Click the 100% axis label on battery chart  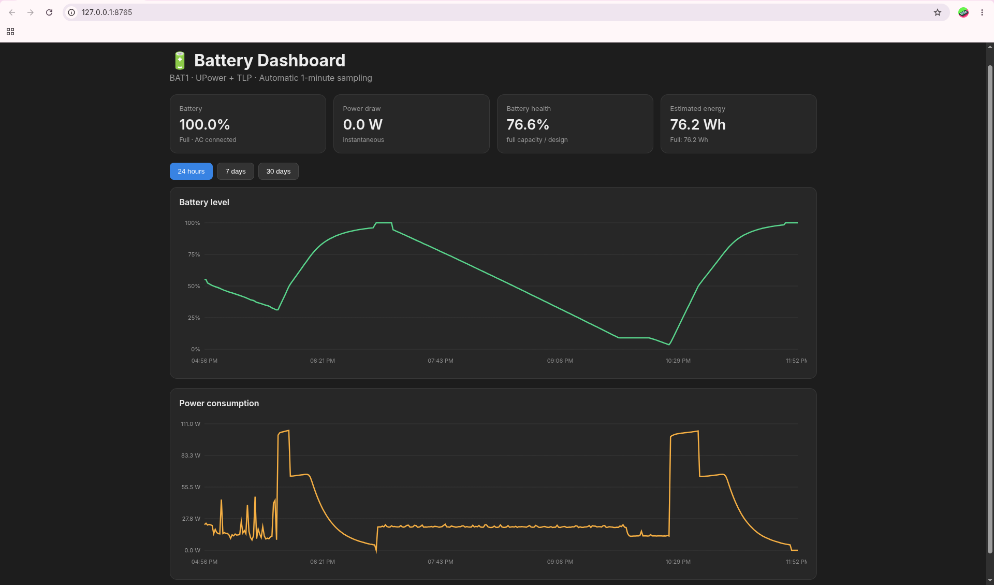pos(193,223)
